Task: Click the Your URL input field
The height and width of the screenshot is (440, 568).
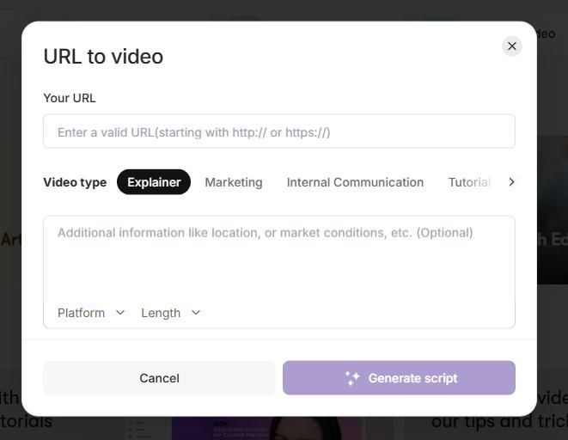Action: (x=279, y=131)
